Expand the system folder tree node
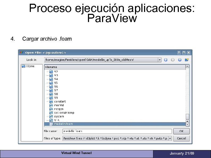 48,117
